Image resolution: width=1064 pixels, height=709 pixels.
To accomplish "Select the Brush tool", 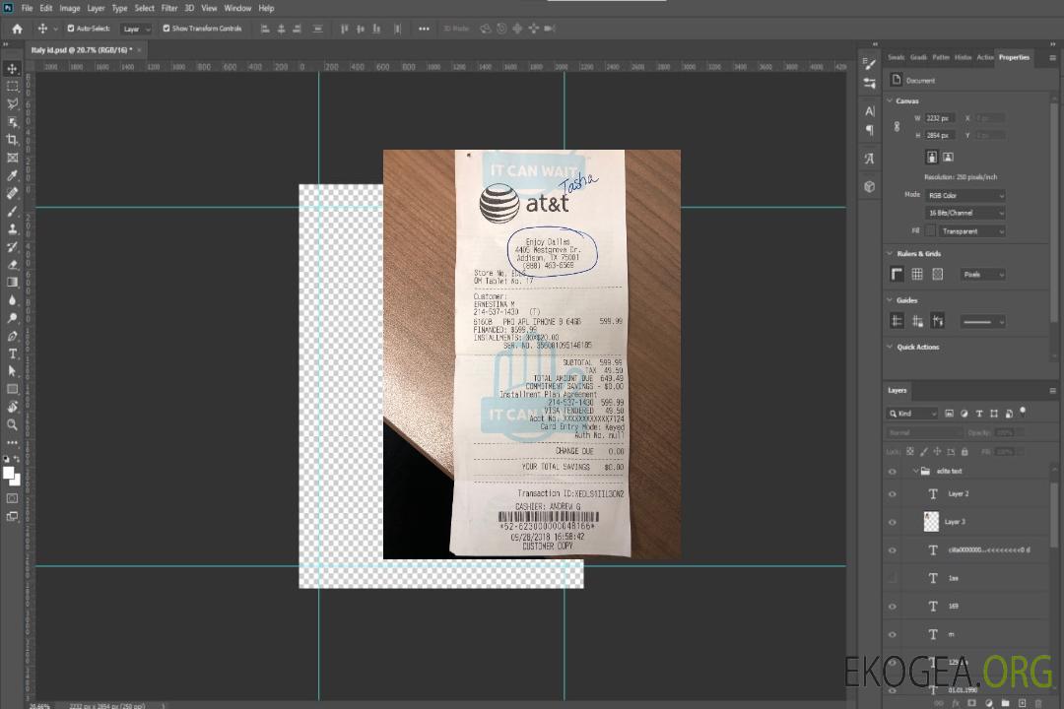I will tap(12, 211).
